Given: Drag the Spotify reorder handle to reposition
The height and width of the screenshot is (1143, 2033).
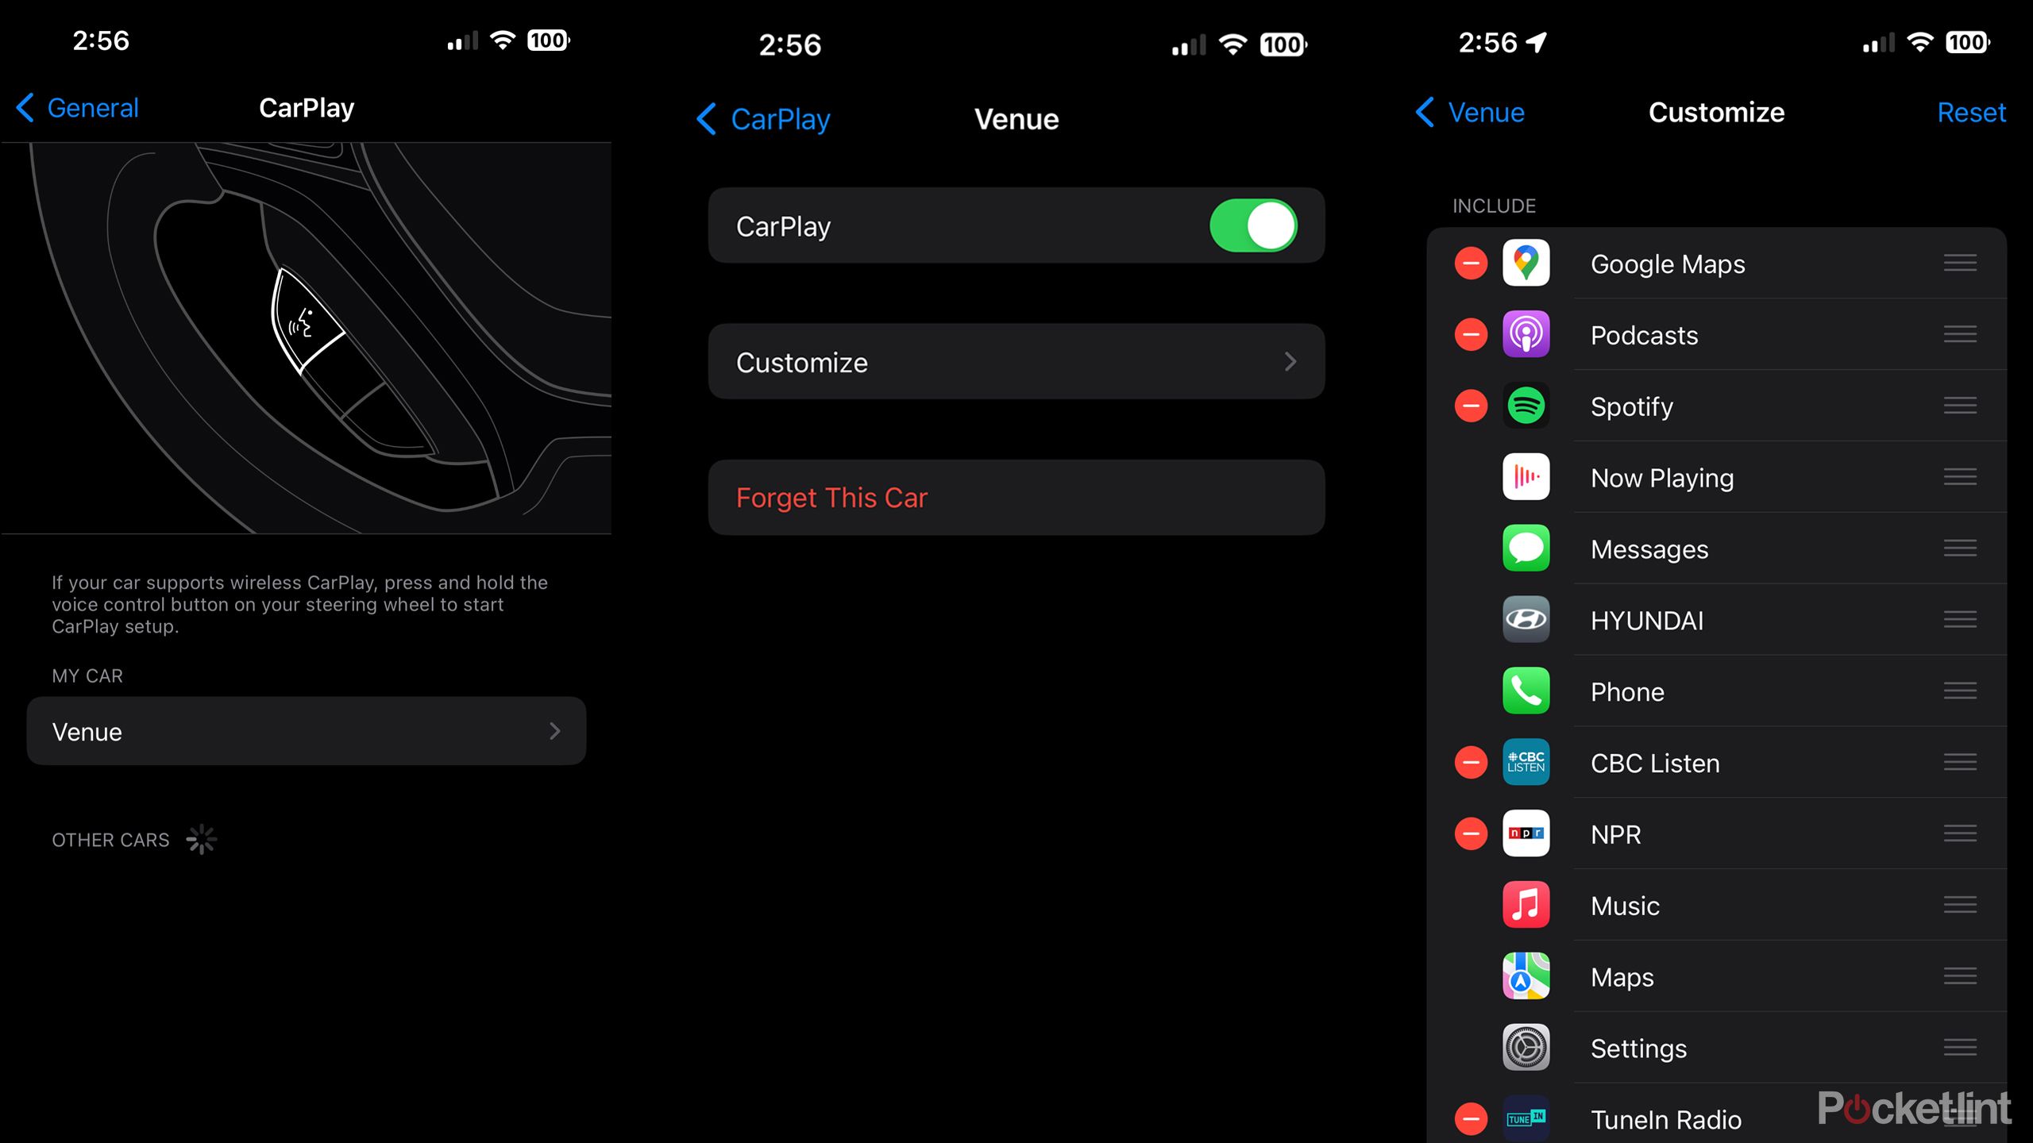Looking at the screenshot, I should [1959, 406].
